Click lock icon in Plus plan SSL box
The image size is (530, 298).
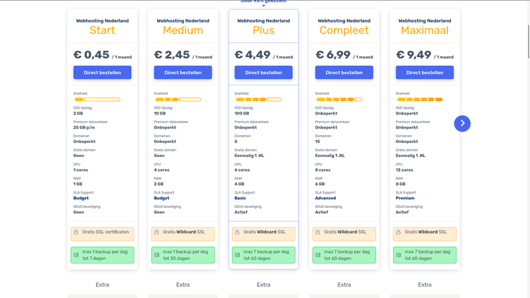click(238, 232)
